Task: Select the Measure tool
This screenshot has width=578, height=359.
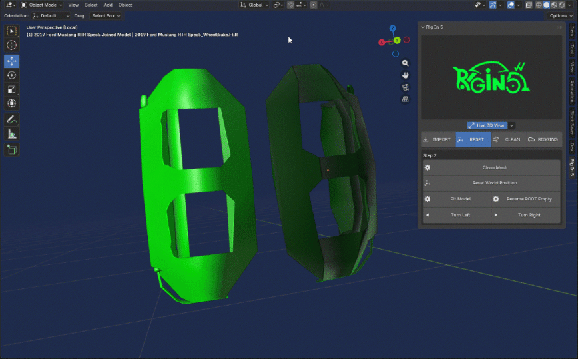Action: (12, 133)
